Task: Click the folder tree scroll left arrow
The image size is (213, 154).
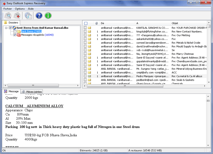Action: click(5, 86)
